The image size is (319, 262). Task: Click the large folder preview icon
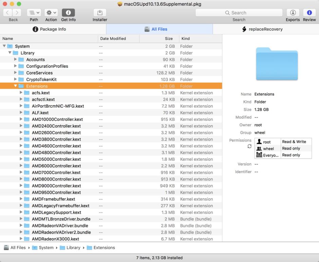click(x=277, y=64)
